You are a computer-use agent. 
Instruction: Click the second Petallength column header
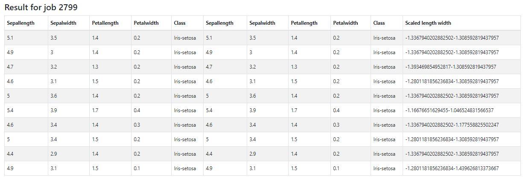tap(304, 23)
